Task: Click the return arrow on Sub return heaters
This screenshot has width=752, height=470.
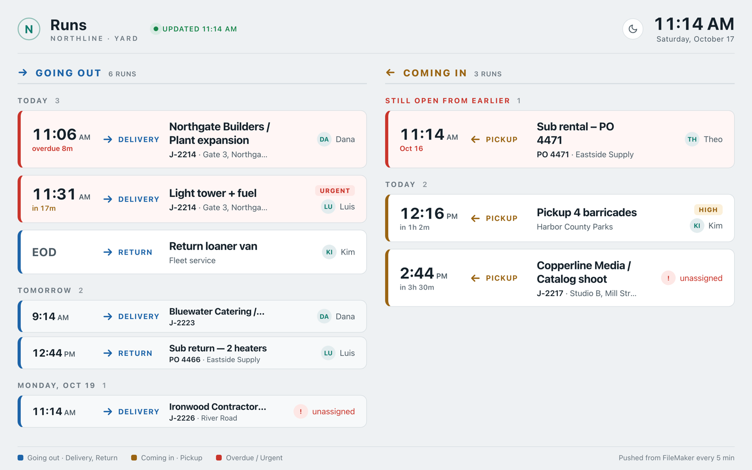Action: [x=108, y=353]
